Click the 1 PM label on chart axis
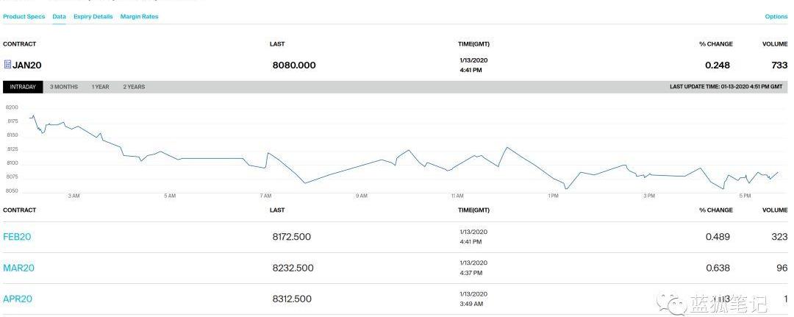 553,196
